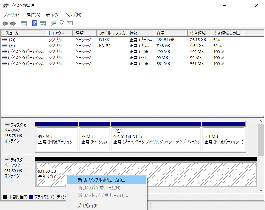Select the 99 MB EFI partition block
The width and height of the screenshot is (265, 210).
[94, 137]
